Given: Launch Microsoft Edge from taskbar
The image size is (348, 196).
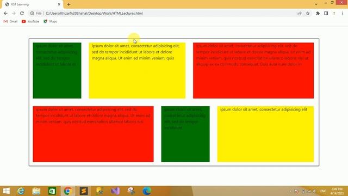Looking at the screenshot, I should [x=147, y=191].
